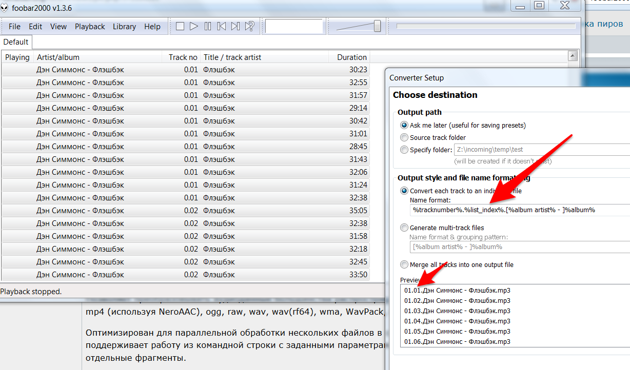Select the playlist track lasting 32:45
The width and height of the screenshot is (630, 370).
[186, 262]
